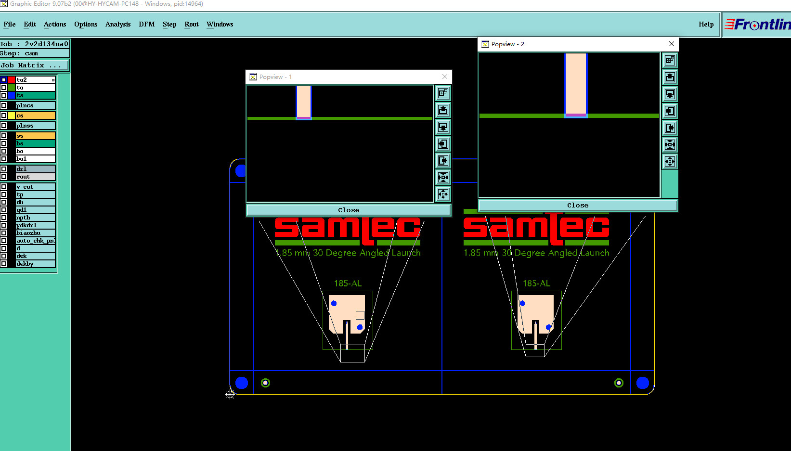Select the dwkby layer name

(x=36, y=264)
